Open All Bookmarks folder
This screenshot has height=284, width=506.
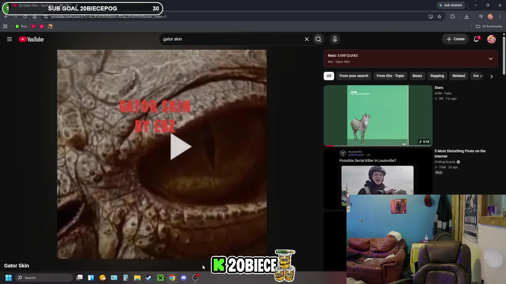point(489,26)
